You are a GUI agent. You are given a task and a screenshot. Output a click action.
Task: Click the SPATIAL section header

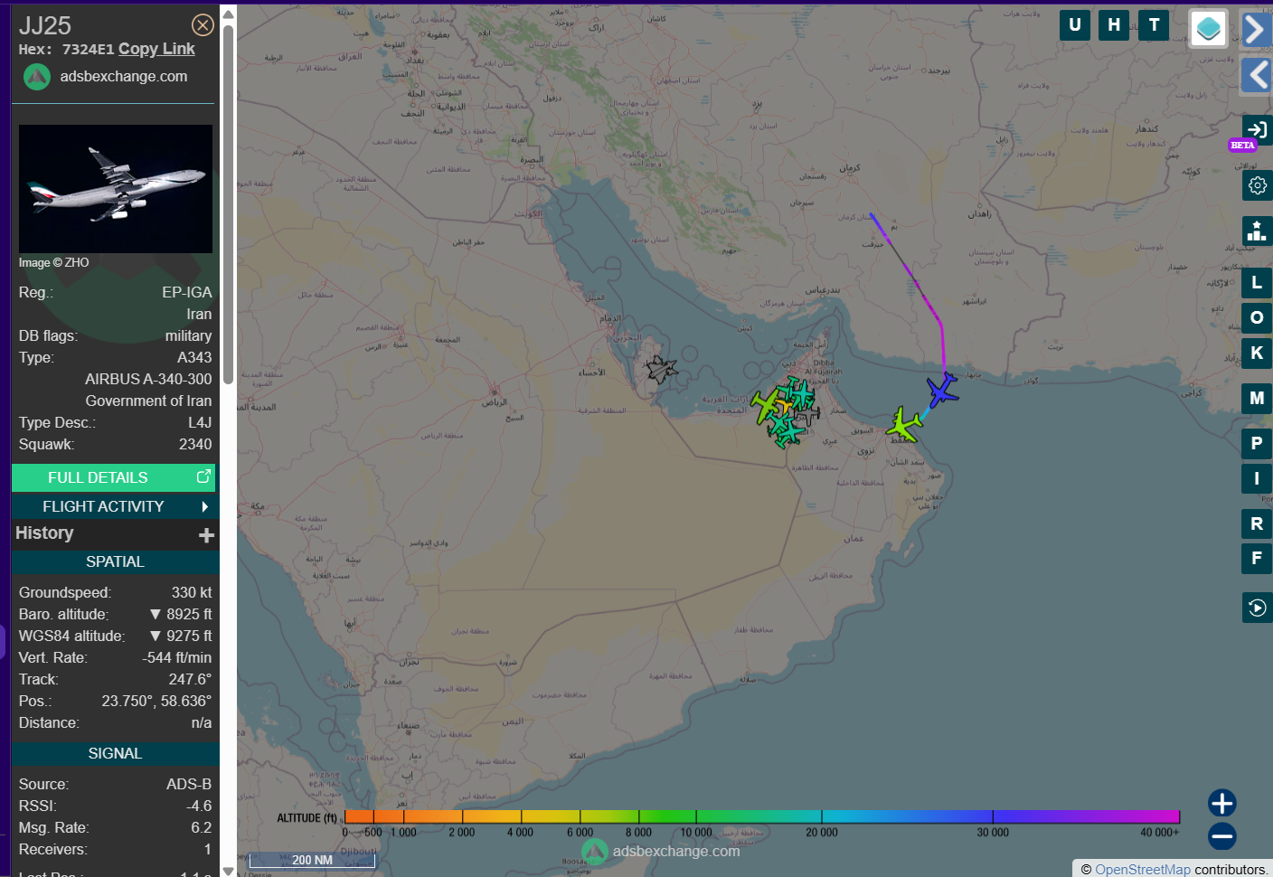(115, 561)
